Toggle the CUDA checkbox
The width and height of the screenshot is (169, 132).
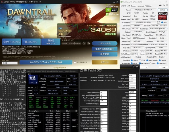pyautogui.click(x=140, y=60)
